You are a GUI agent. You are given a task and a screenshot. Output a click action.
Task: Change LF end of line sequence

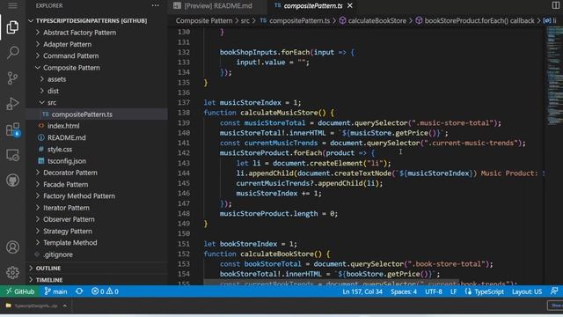click(454, 291)
